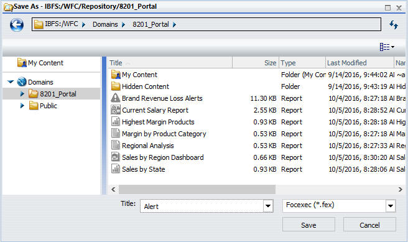
Task: Maximize the Save As dialog
Action: coord(387,7)
